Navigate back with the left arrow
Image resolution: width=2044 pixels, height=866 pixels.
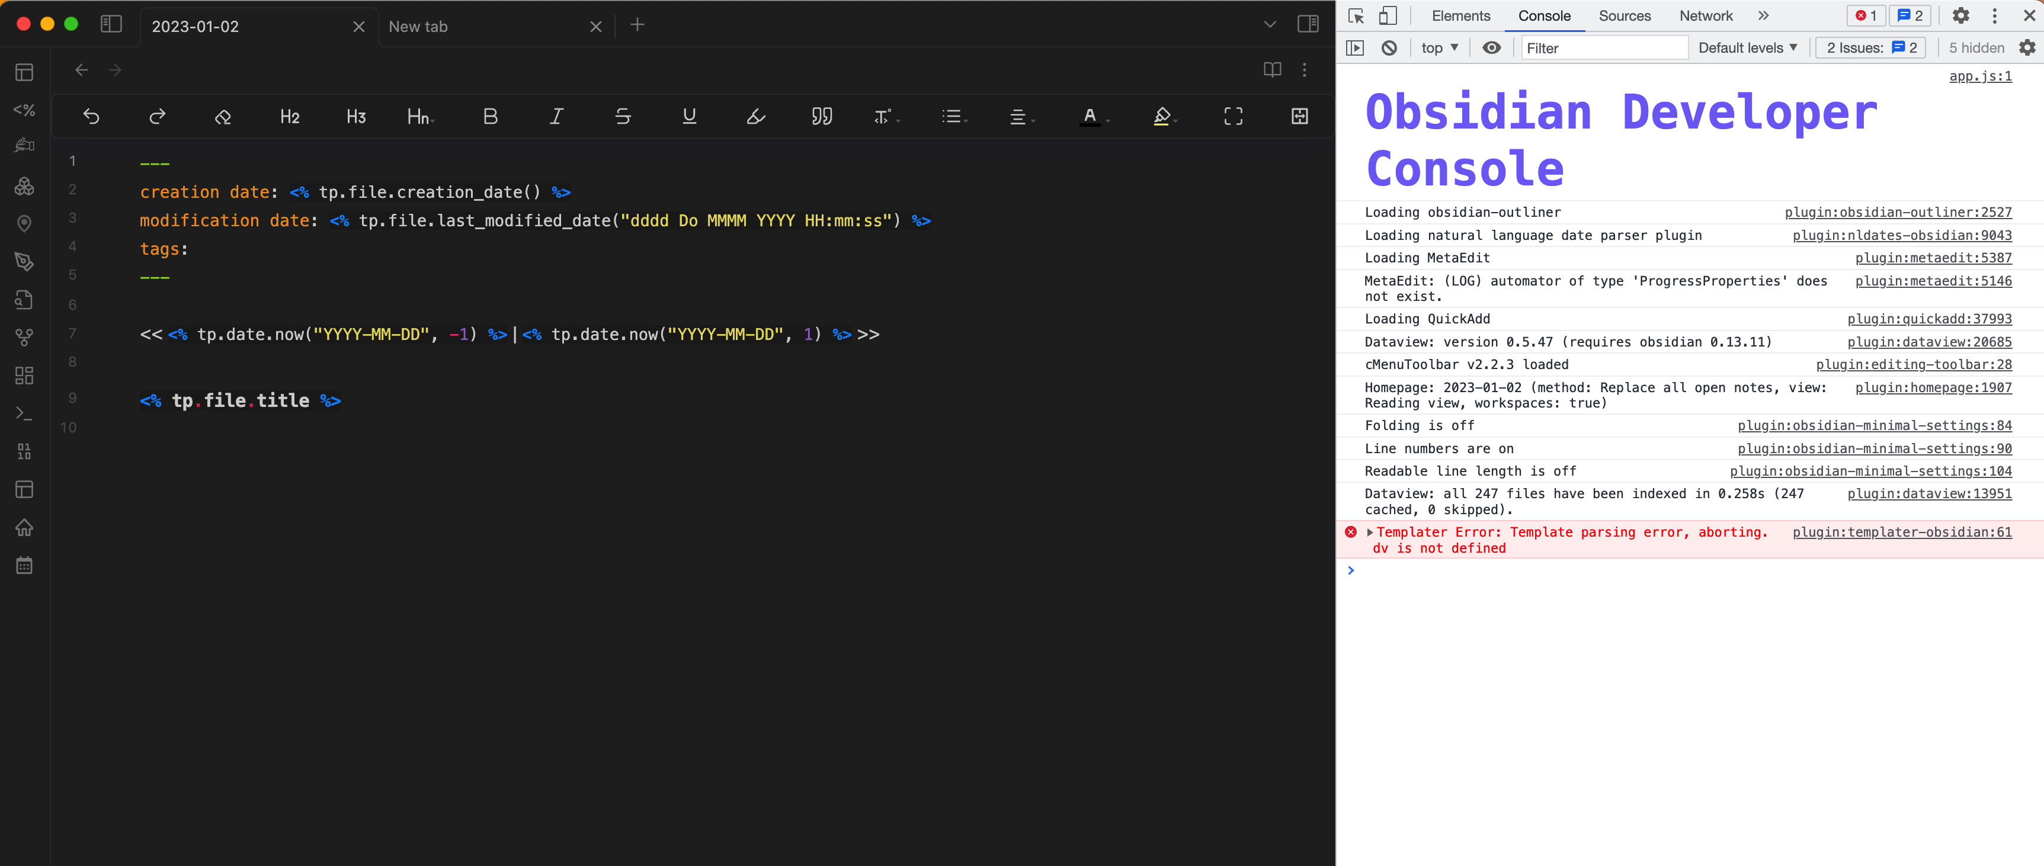[81, 70]
